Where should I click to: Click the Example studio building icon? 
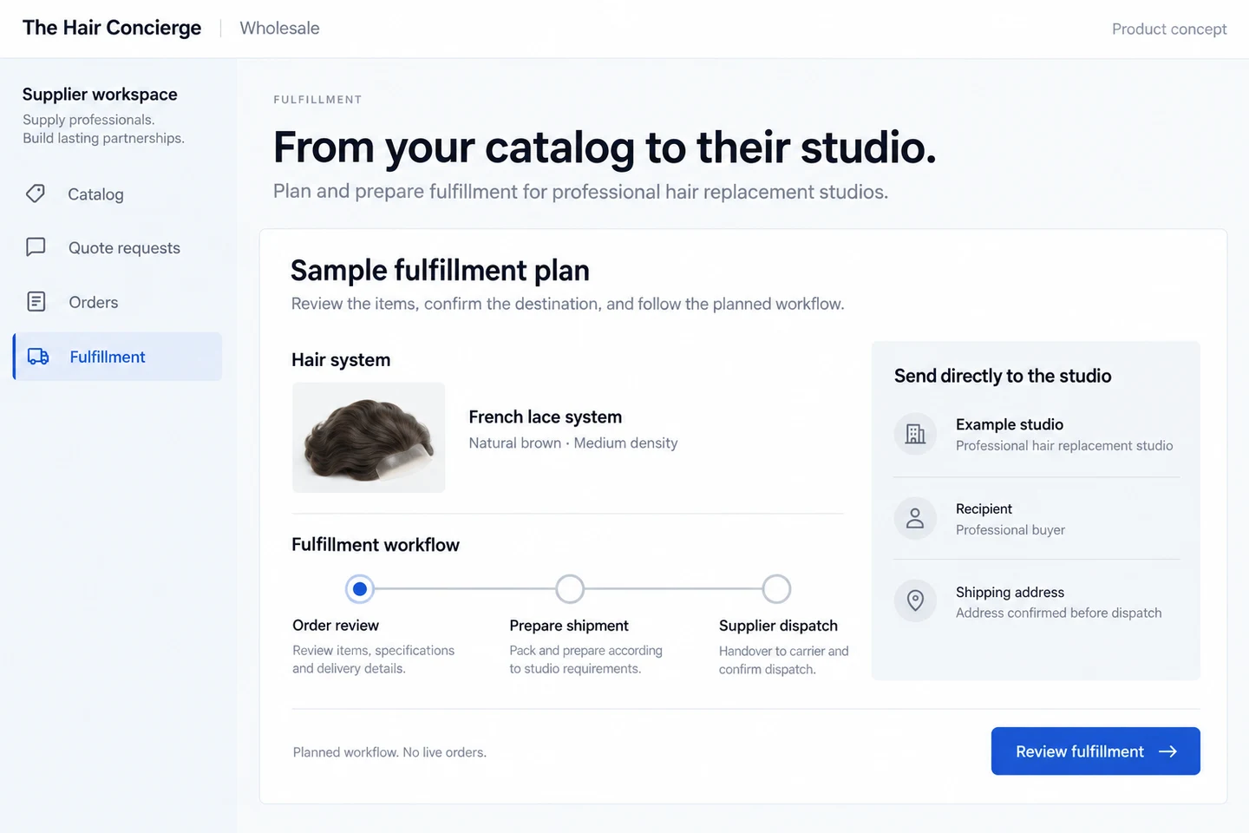click(x=915, y=434)
